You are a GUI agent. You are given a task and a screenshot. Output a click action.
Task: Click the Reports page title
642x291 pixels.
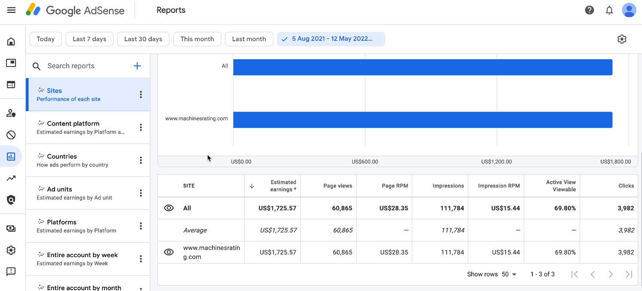click(x=171, y=10)
